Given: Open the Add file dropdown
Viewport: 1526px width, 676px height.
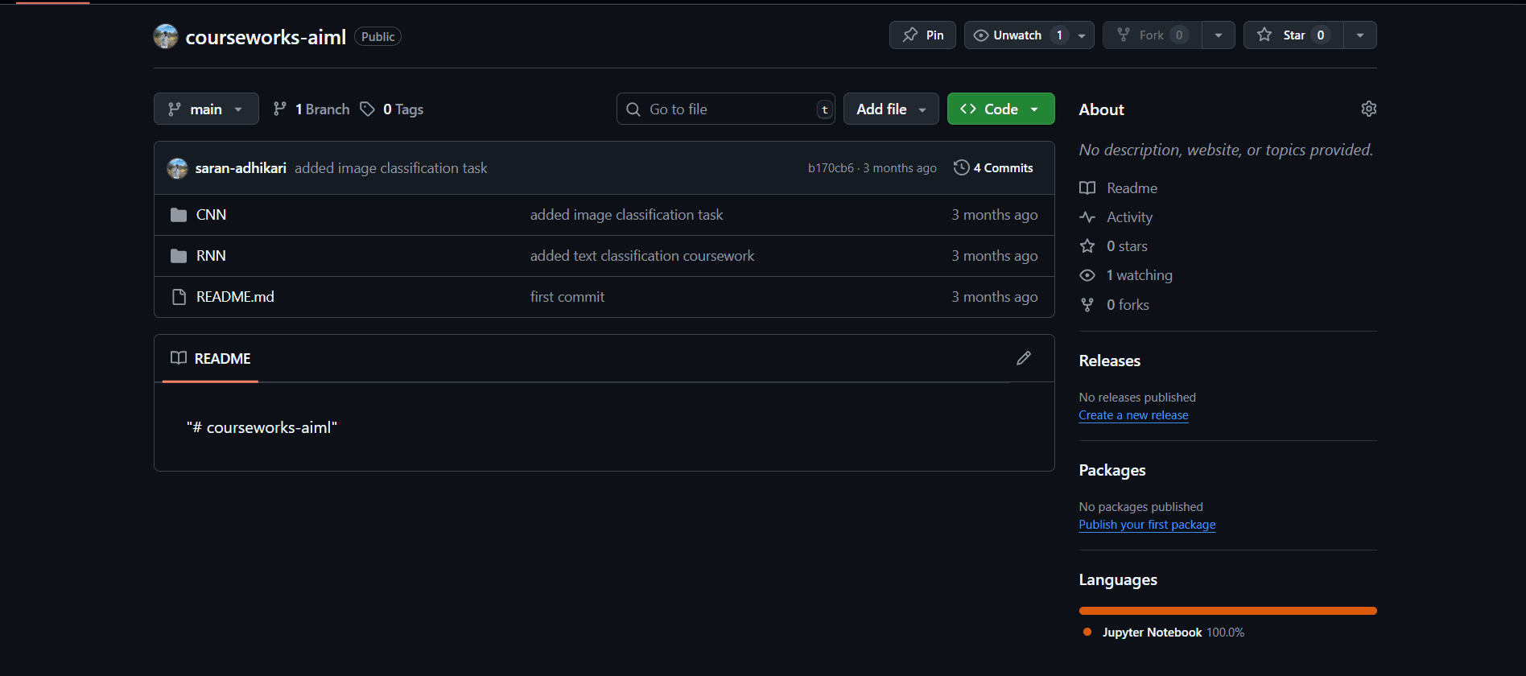Looking at the screenshot, I should (890, 109).
